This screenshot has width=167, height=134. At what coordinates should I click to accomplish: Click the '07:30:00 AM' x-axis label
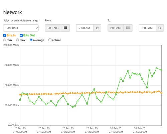tap(92, 132)
